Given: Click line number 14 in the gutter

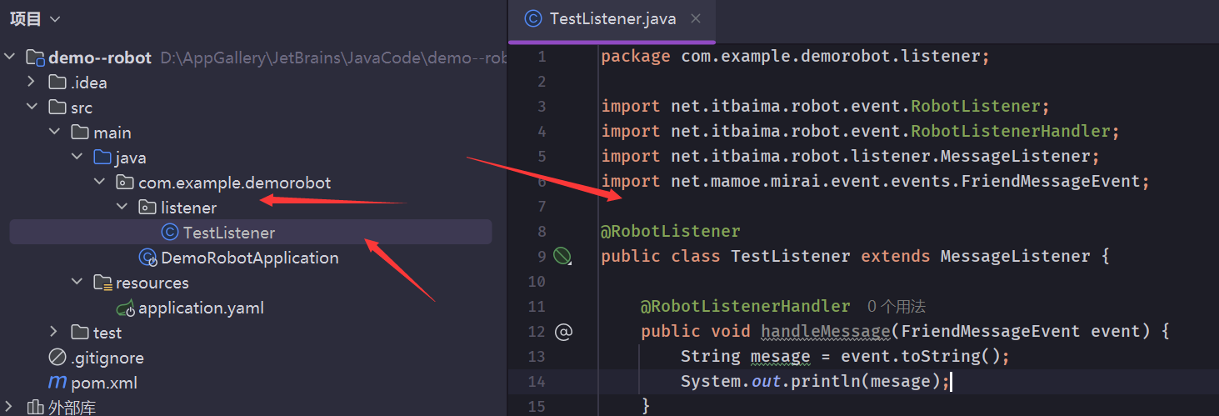Looking at the screenshot, I should click(537, 382).
